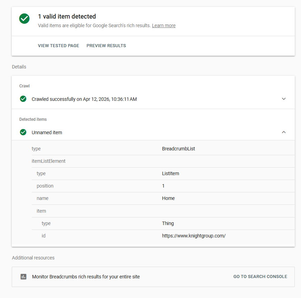Click the Details section heading
Viewport: 301px width, 298px height.
tap(19, 66)
